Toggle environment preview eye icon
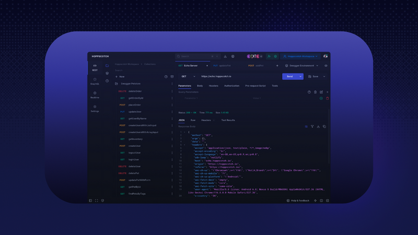 click(x=326, y=66)
